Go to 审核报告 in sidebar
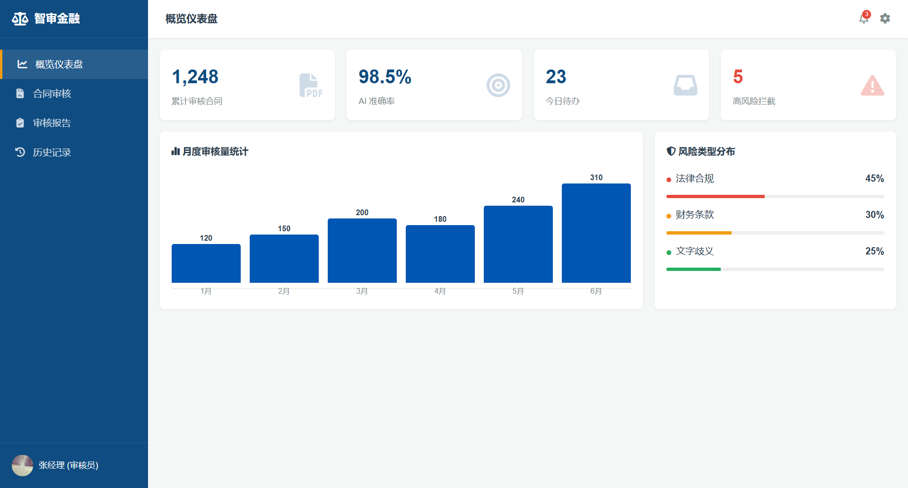This screenshot has width=908, height=488. tap(52, 123)
